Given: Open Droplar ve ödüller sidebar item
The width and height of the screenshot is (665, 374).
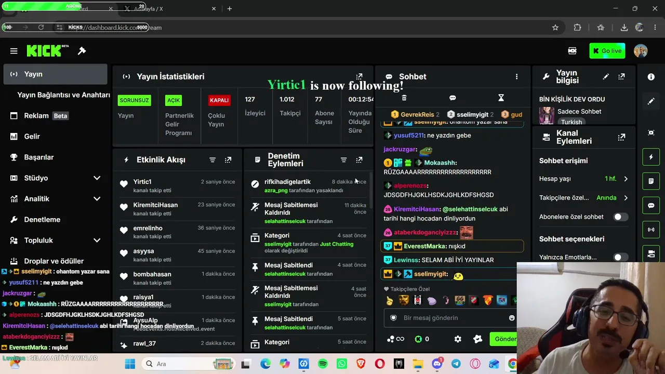Looking at the screenshot, I should tap(56, 261).
